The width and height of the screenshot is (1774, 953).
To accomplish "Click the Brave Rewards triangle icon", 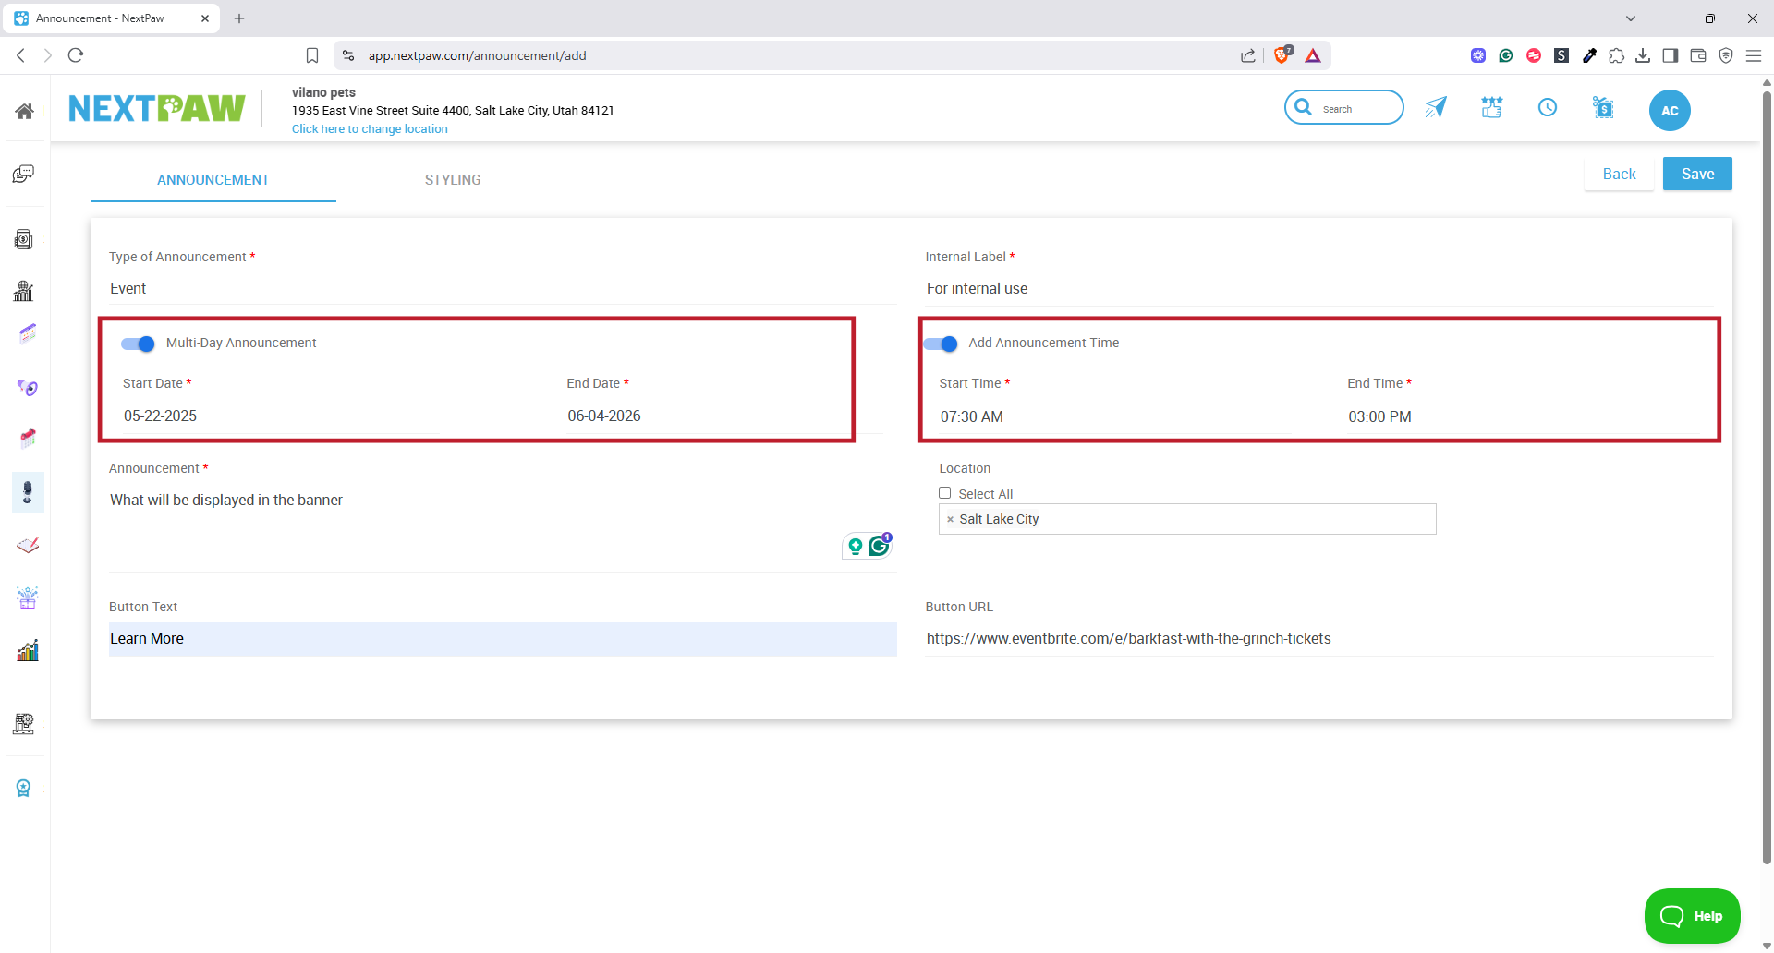I will 1313,55.
